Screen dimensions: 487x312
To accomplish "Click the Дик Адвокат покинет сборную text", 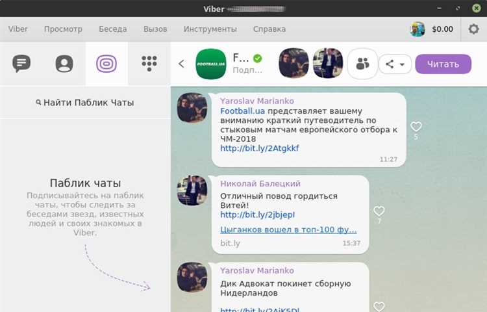I will point(286,288).
